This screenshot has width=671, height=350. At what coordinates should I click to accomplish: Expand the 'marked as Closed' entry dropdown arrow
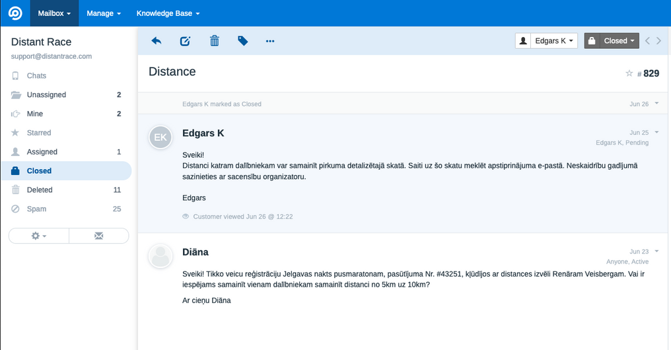(656, 103)
